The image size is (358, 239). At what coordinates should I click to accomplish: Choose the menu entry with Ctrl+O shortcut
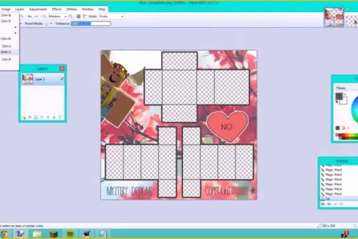coord(9,21)
